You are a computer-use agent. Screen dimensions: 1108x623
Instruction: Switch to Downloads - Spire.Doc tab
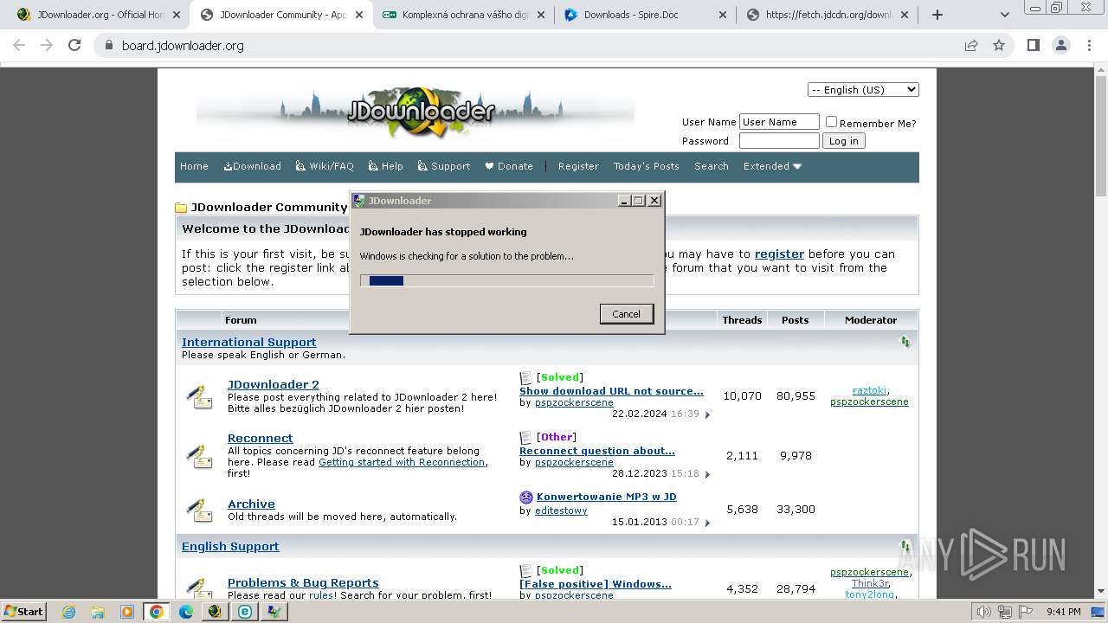point(645,15)
